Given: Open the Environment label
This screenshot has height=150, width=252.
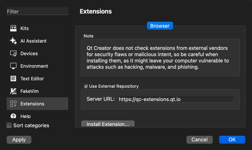Looking at the screenshot, I should tap(34, 66).
